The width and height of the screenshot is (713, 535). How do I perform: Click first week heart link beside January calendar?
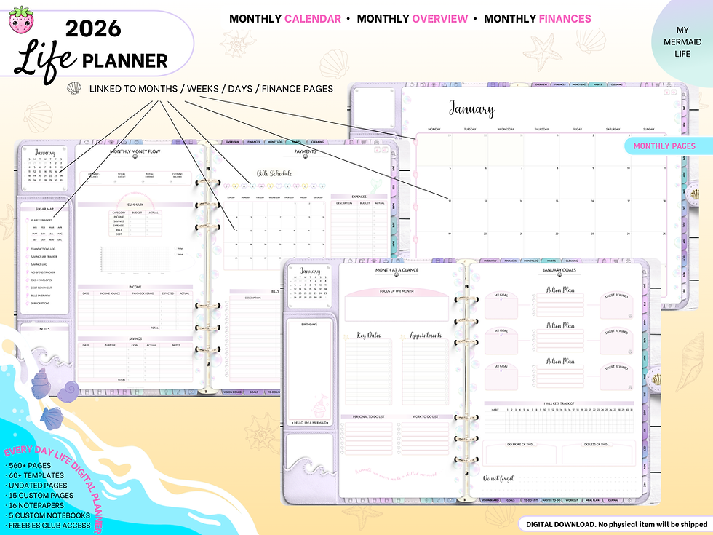tap(415, 143)
